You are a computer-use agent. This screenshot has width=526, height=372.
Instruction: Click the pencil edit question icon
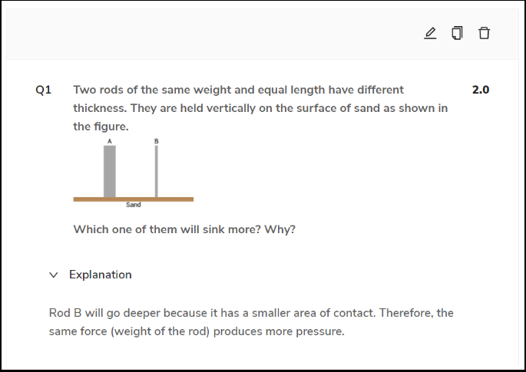tap(430, 33)
